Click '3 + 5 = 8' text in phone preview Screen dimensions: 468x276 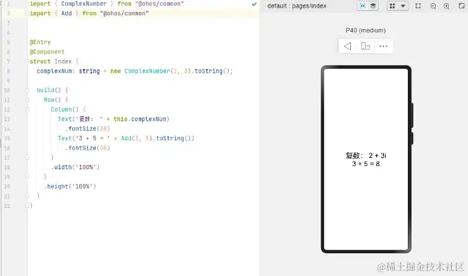tap(366, 164)
